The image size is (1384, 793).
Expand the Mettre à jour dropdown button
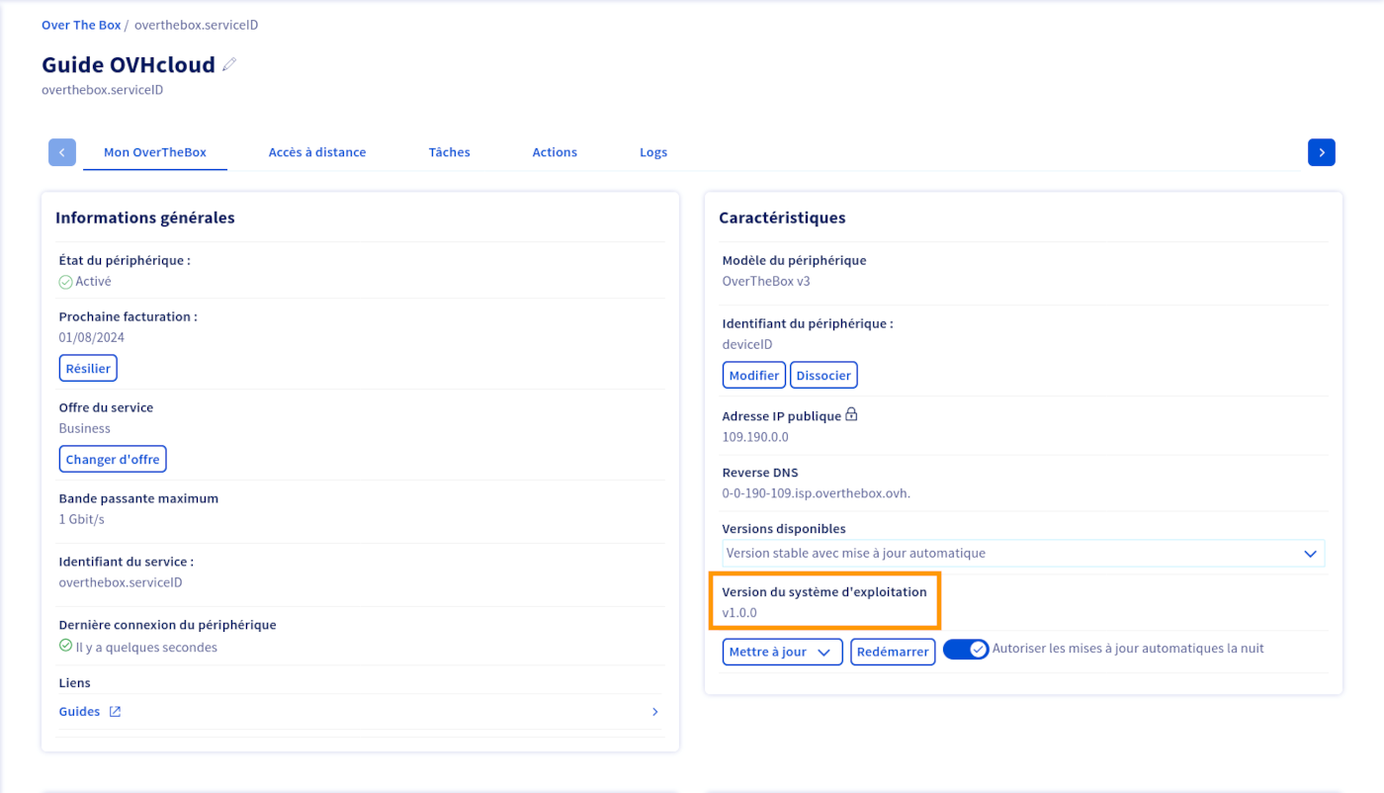point(782,653)
